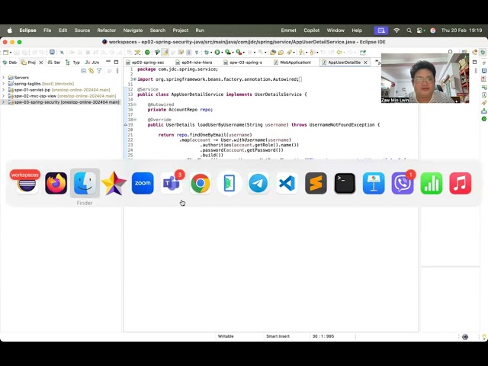488x366 pixels.
Task: Open the New wizard dropdown arrow
Action: (11, 53)
